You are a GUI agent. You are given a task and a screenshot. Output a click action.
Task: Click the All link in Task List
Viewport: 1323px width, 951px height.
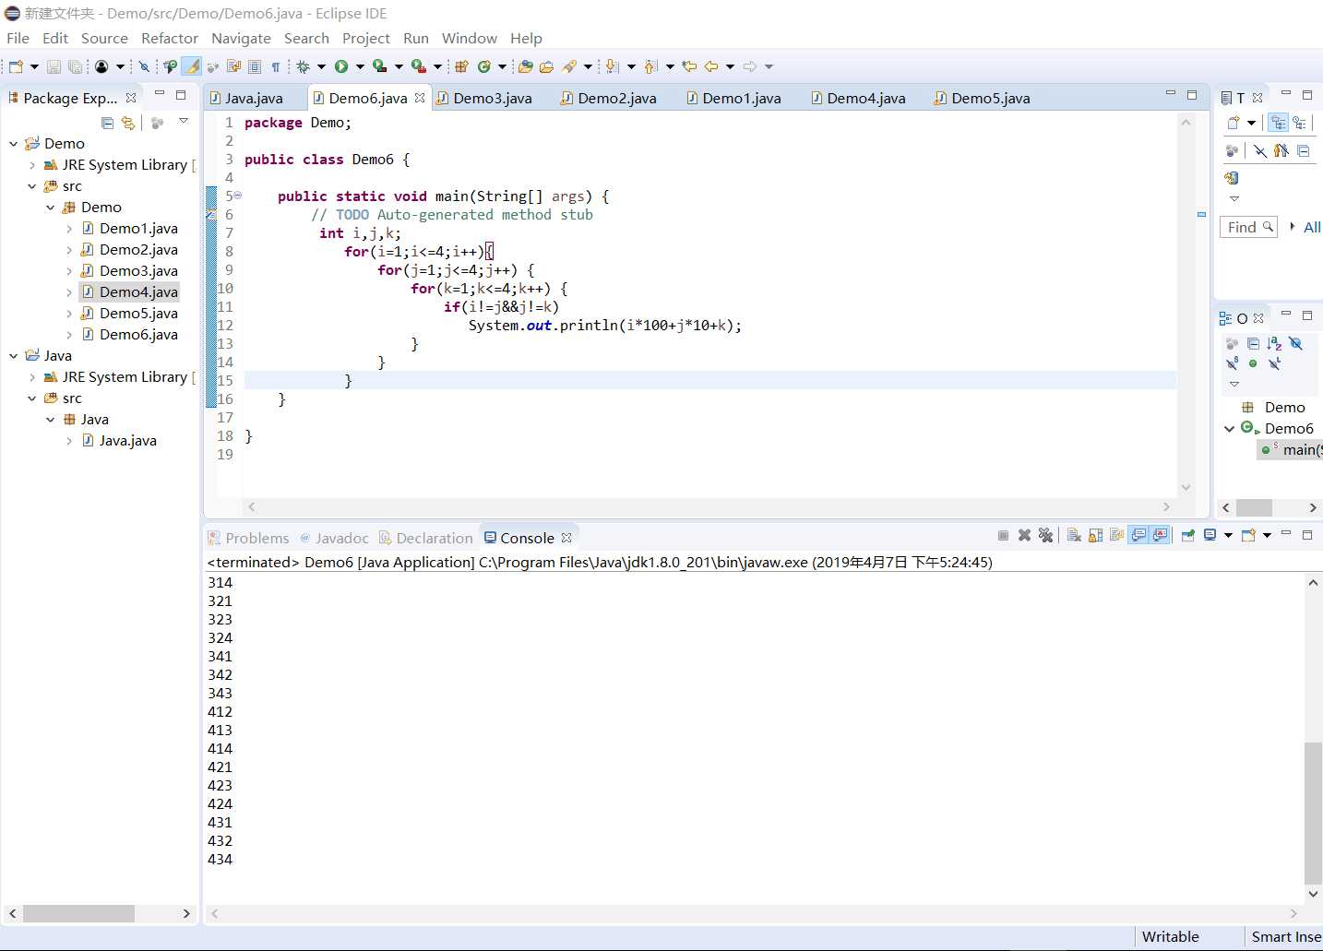point(1312,227)
